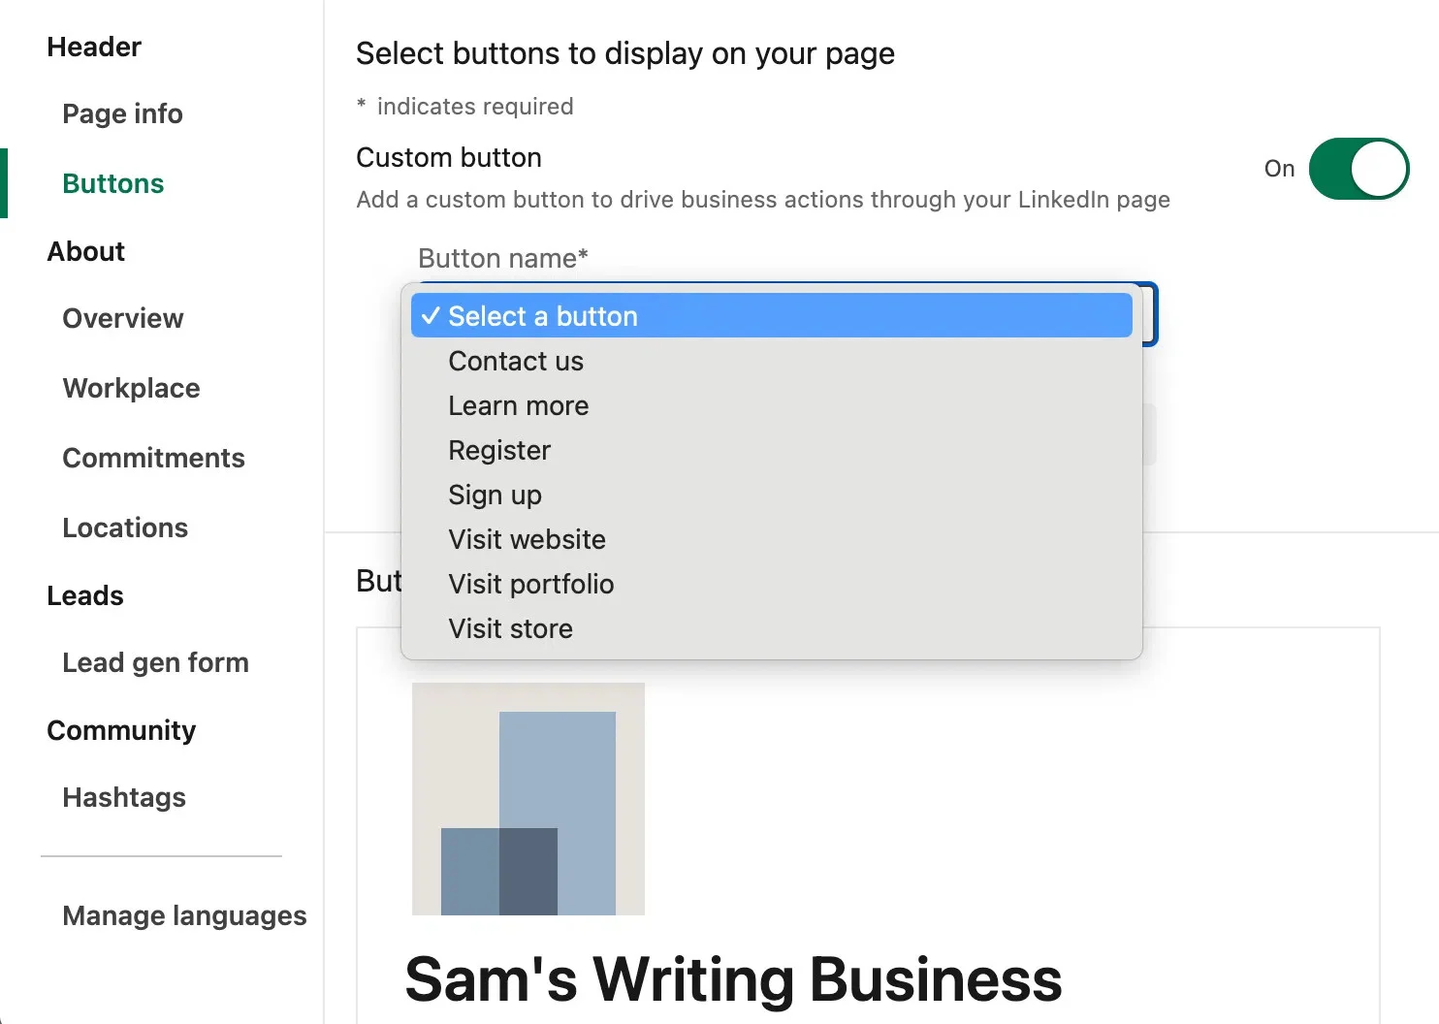Open the Workplace section
This screenshot has height=1024, width=1439.
coord(131,388)
